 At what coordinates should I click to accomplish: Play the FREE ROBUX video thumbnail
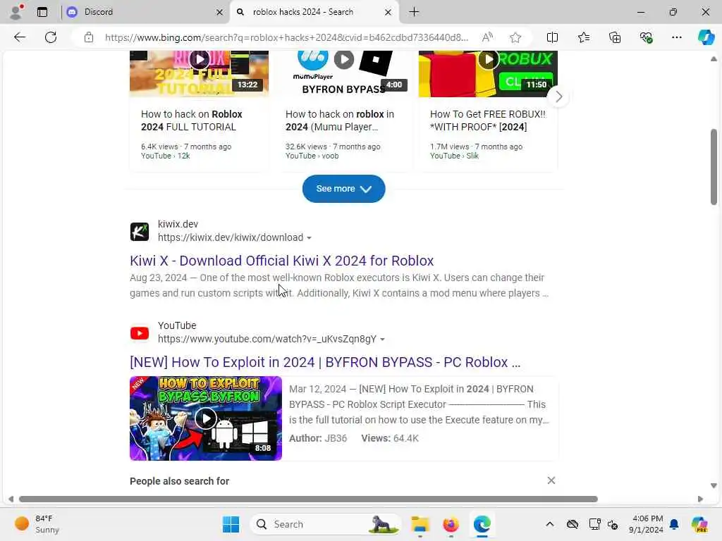coord(488,73)
